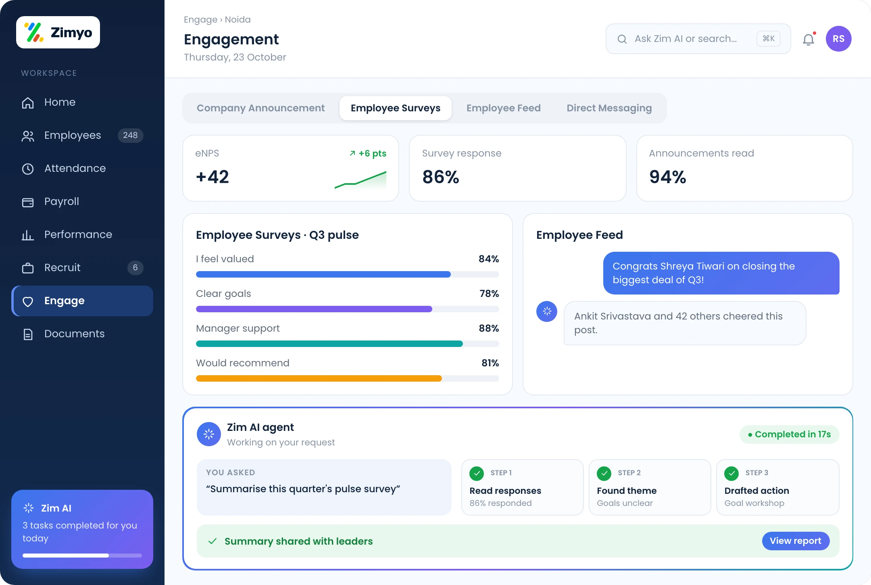Click the search magnifier icon
The width and height of the screenshot is (871, 585).
(622, 39)
